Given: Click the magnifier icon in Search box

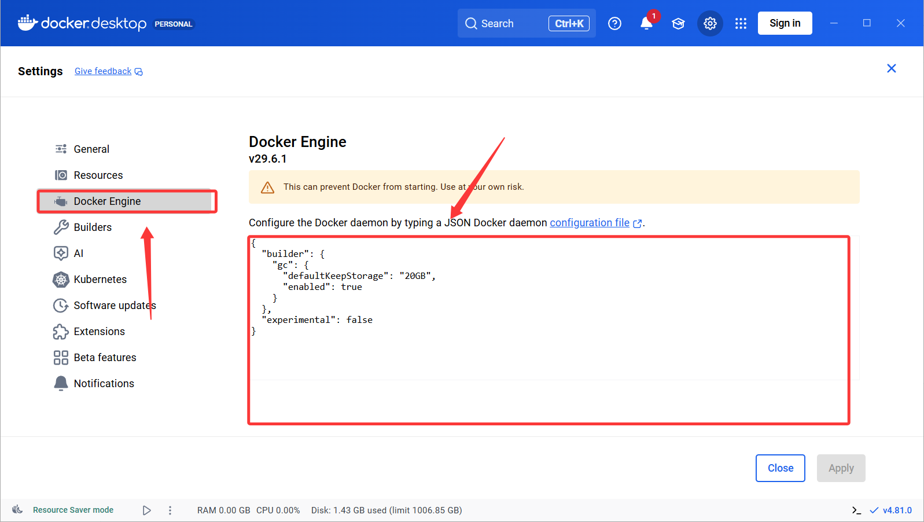Looking at the screenshot, I should (471, 23).
